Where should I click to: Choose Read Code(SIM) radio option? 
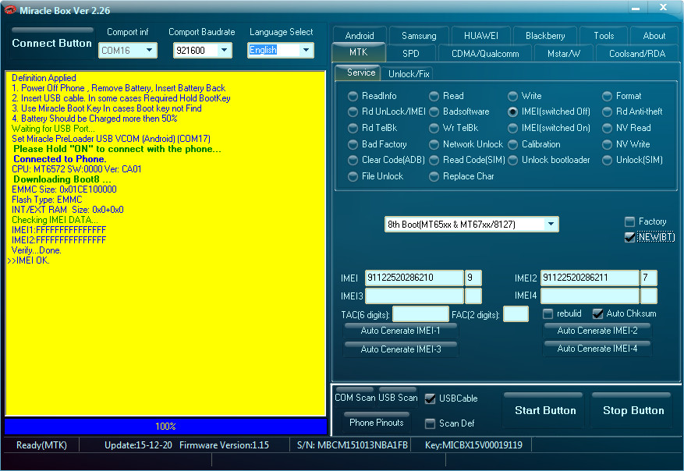pyautogui.click(x=467, y=160)
